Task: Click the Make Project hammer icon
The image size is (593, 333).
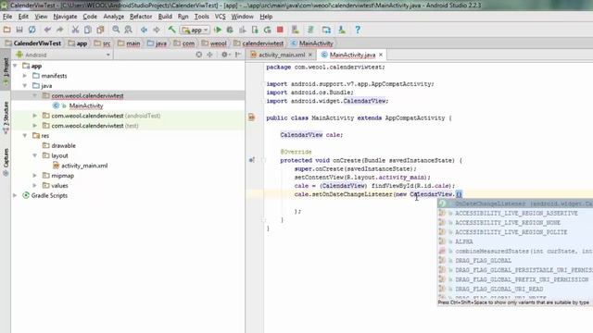Action: [171, 30]
